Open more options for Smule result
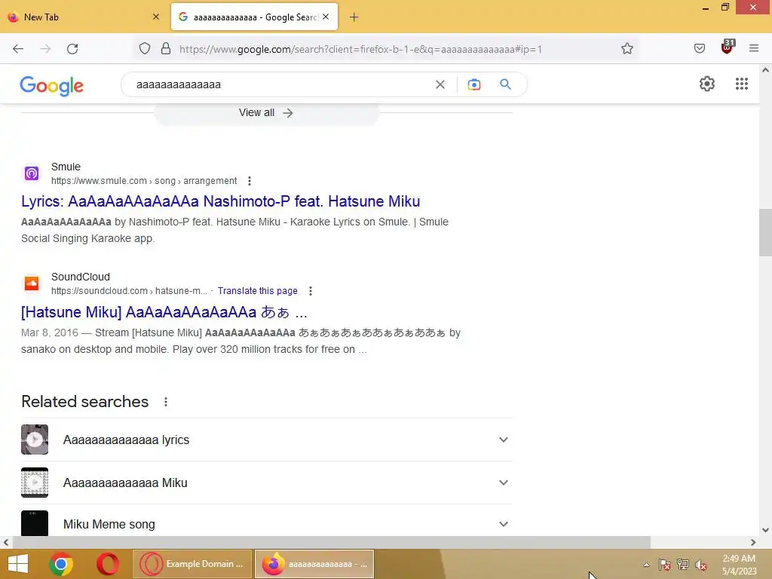This screenshot has width=772, height=579. coord(250,181)
